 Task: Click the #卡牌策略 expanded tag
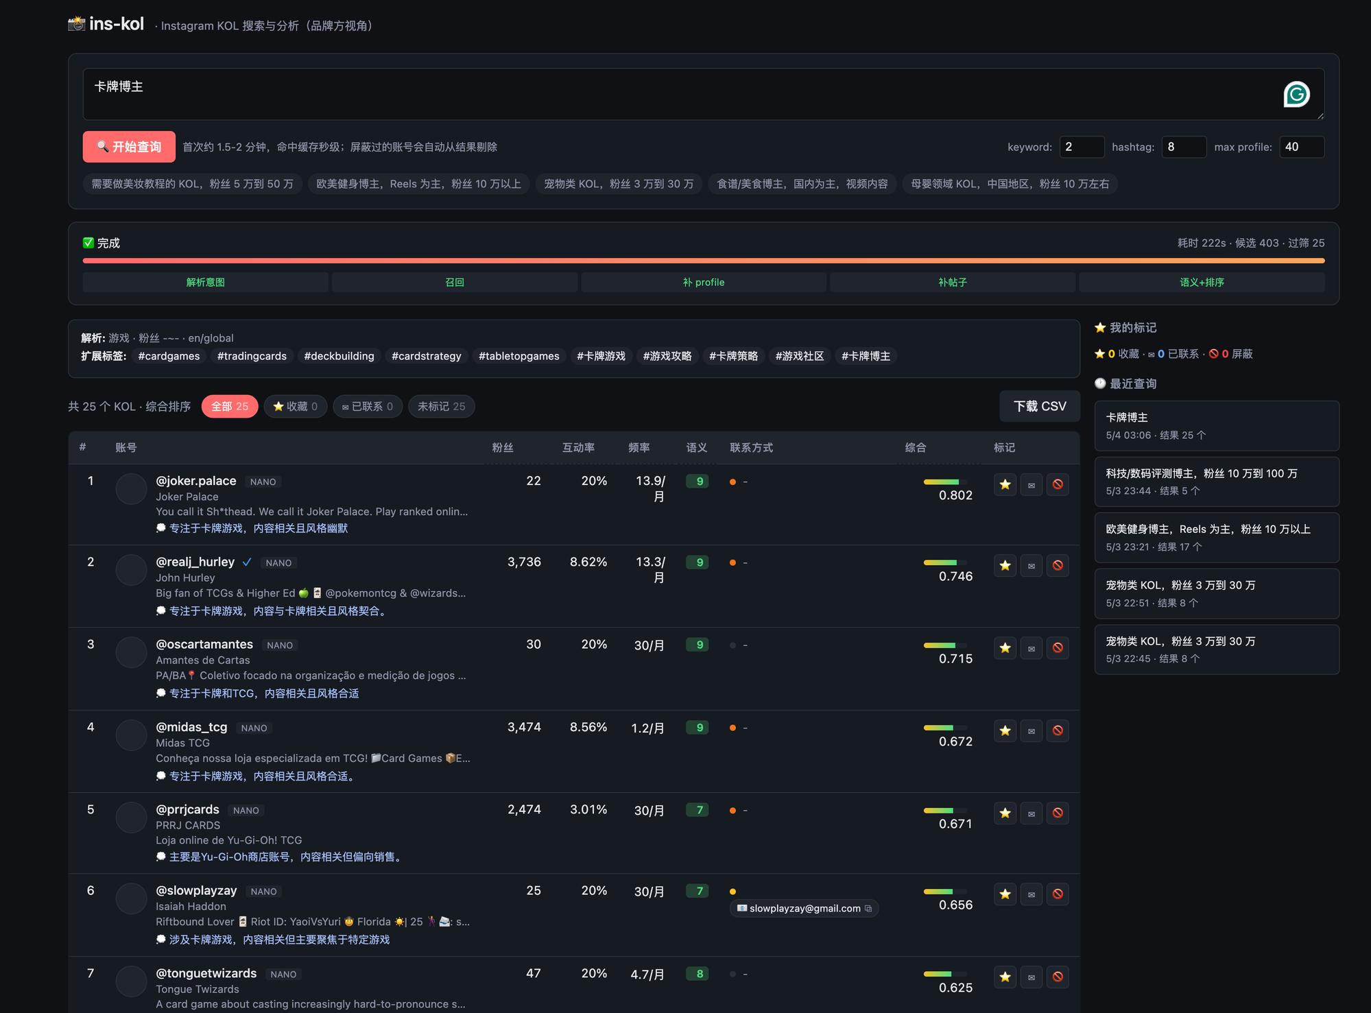(x=733, y=356)
